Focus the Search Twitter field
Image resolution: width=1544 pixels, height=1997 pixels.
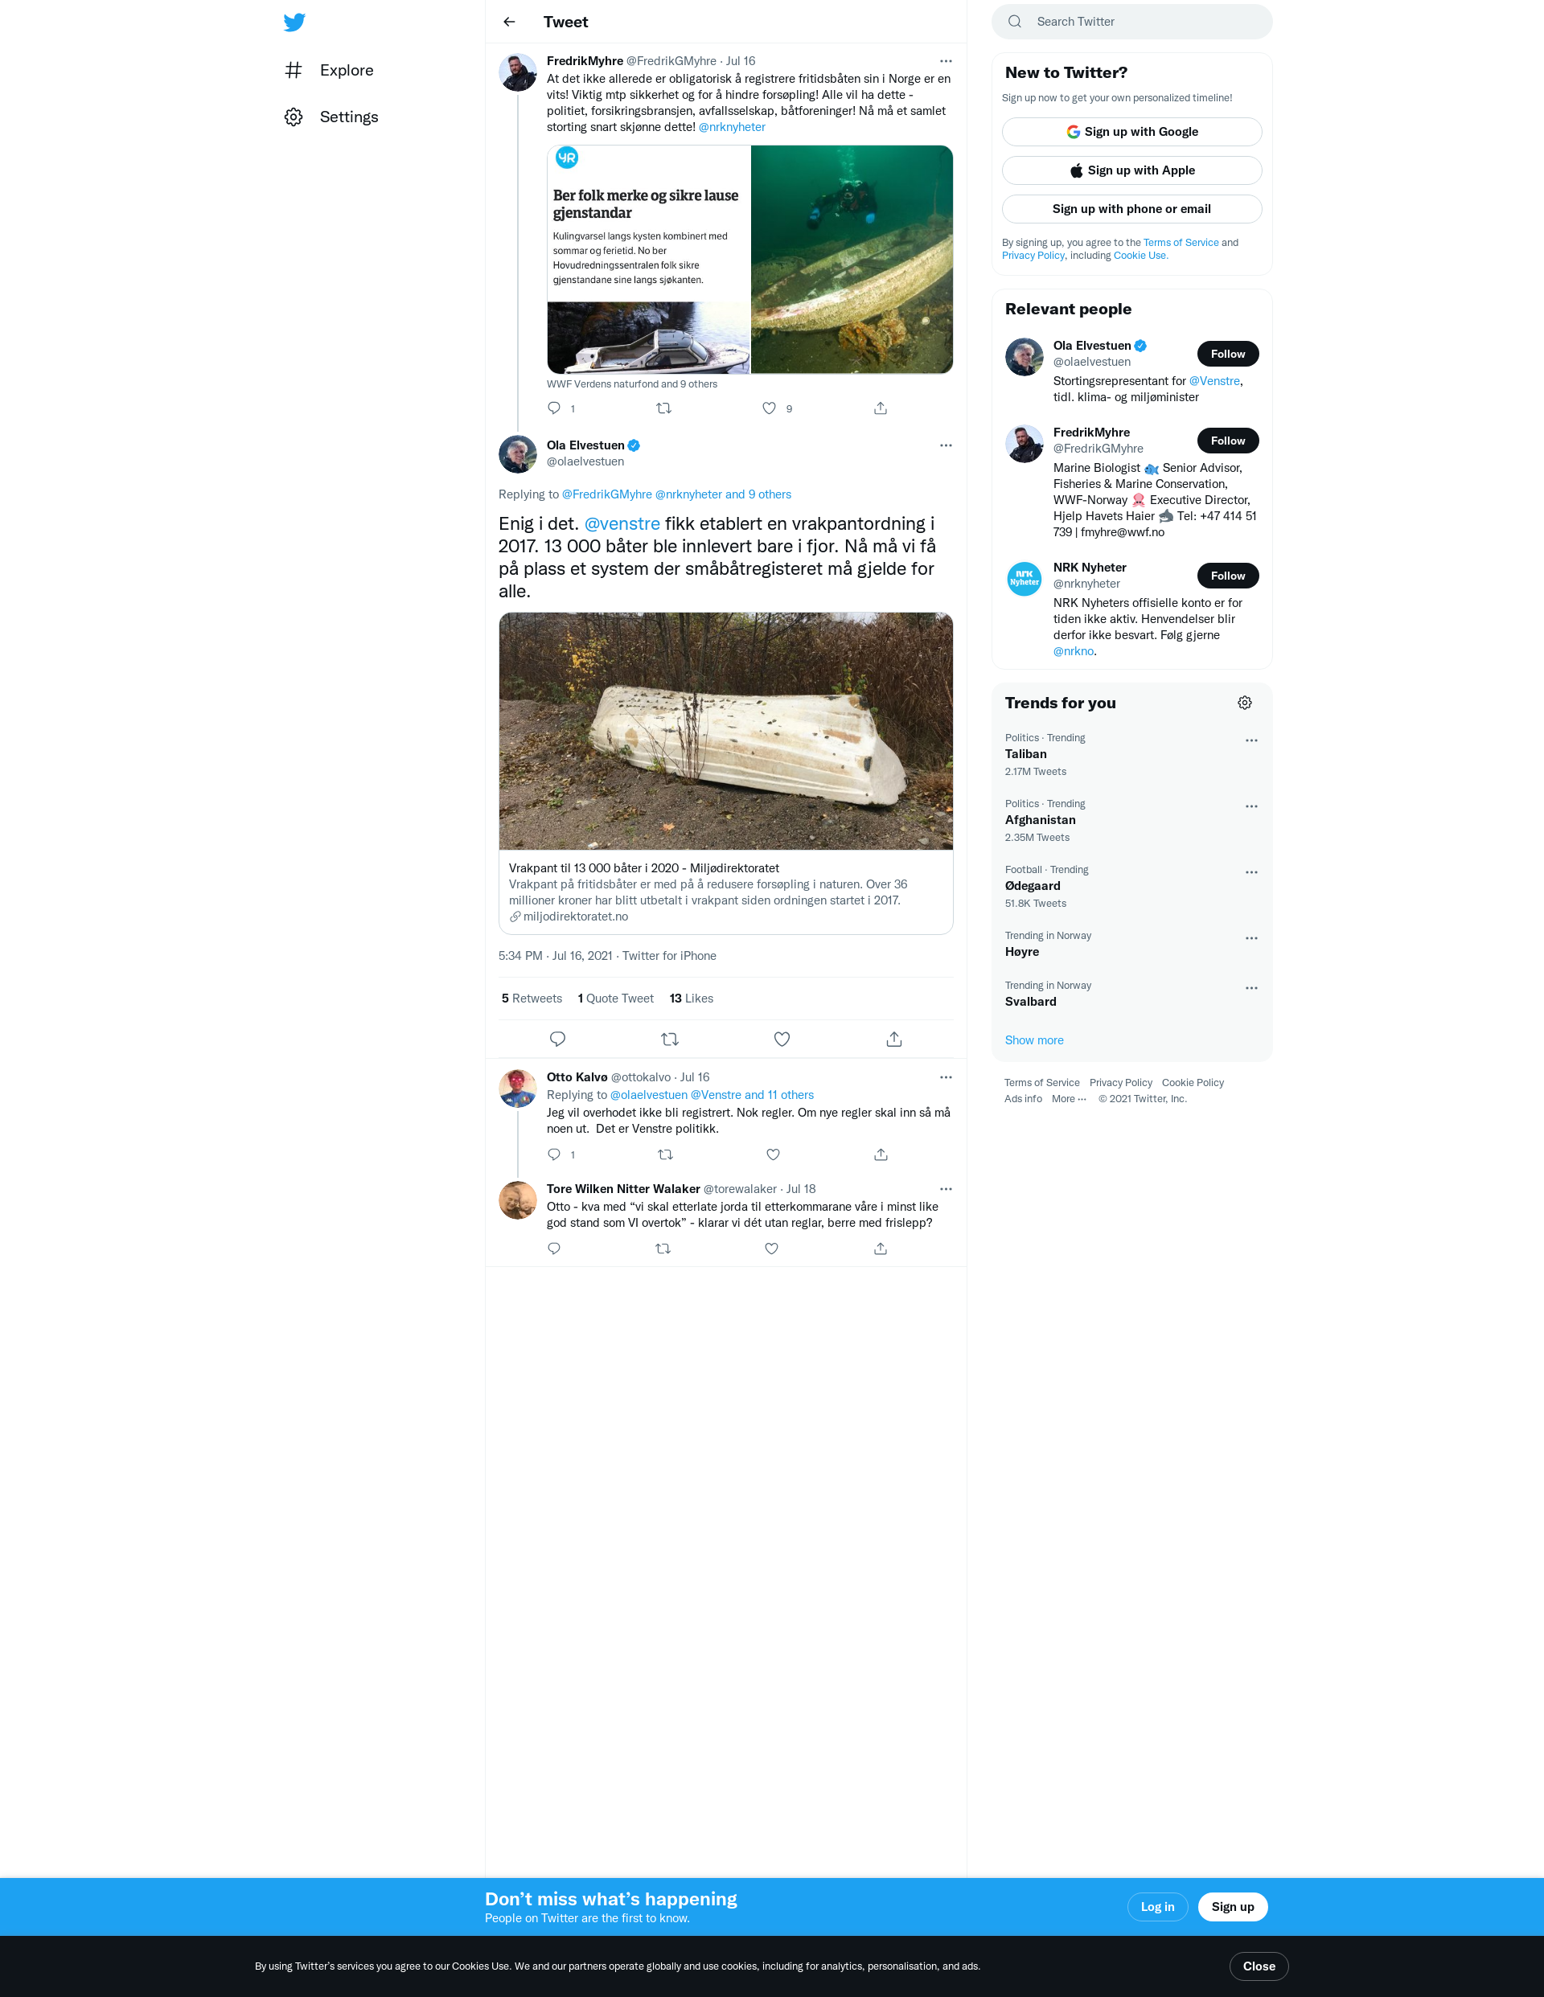pyautogui.click(x=1131, y=22)
